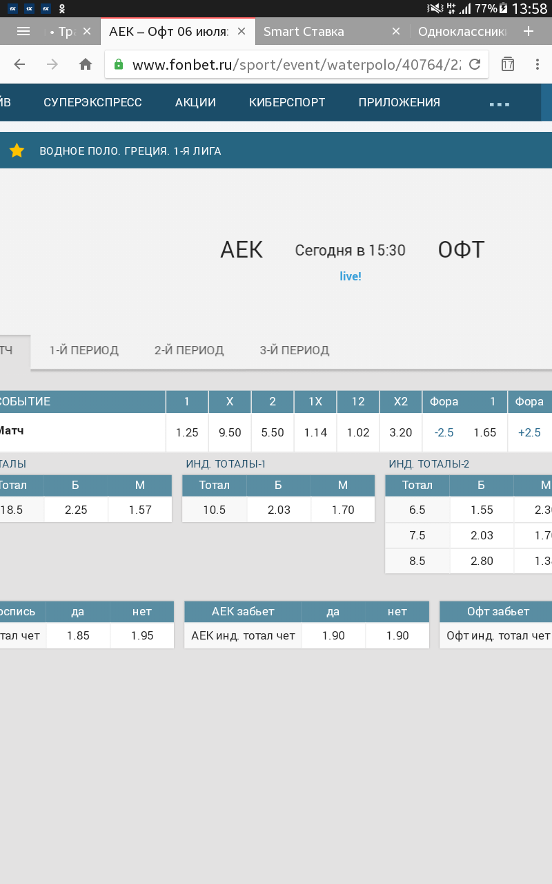Viewport: 552px width, 884px height.
Task: Go back using the back arrow
Action: pyautogui.click(x=19, y=64)
